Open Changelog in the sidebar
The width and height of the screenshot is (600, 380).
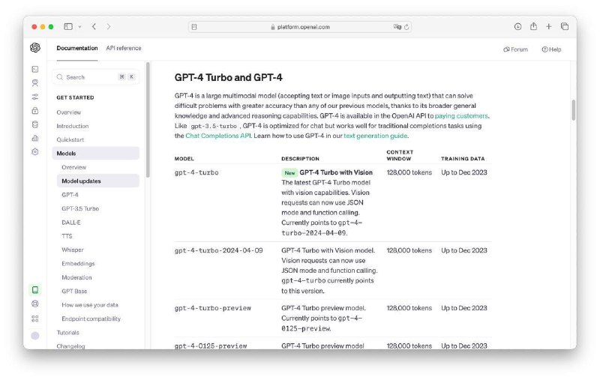point(70,346)
